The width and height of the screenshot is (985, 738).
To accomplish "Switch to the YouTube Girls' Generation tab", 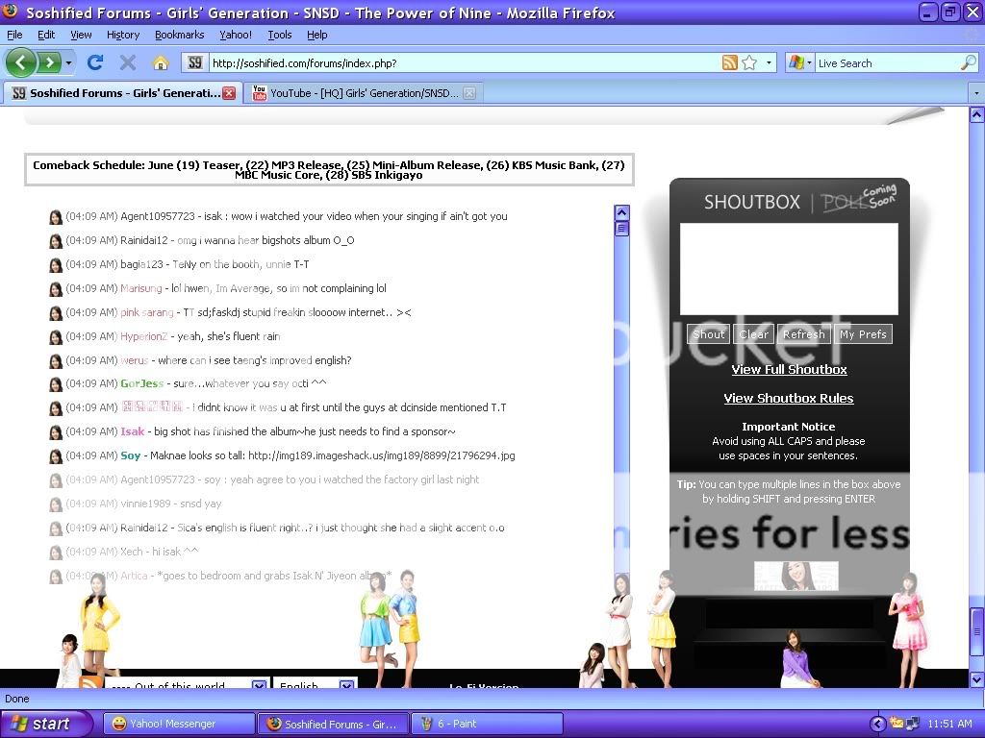I will 364,93.
